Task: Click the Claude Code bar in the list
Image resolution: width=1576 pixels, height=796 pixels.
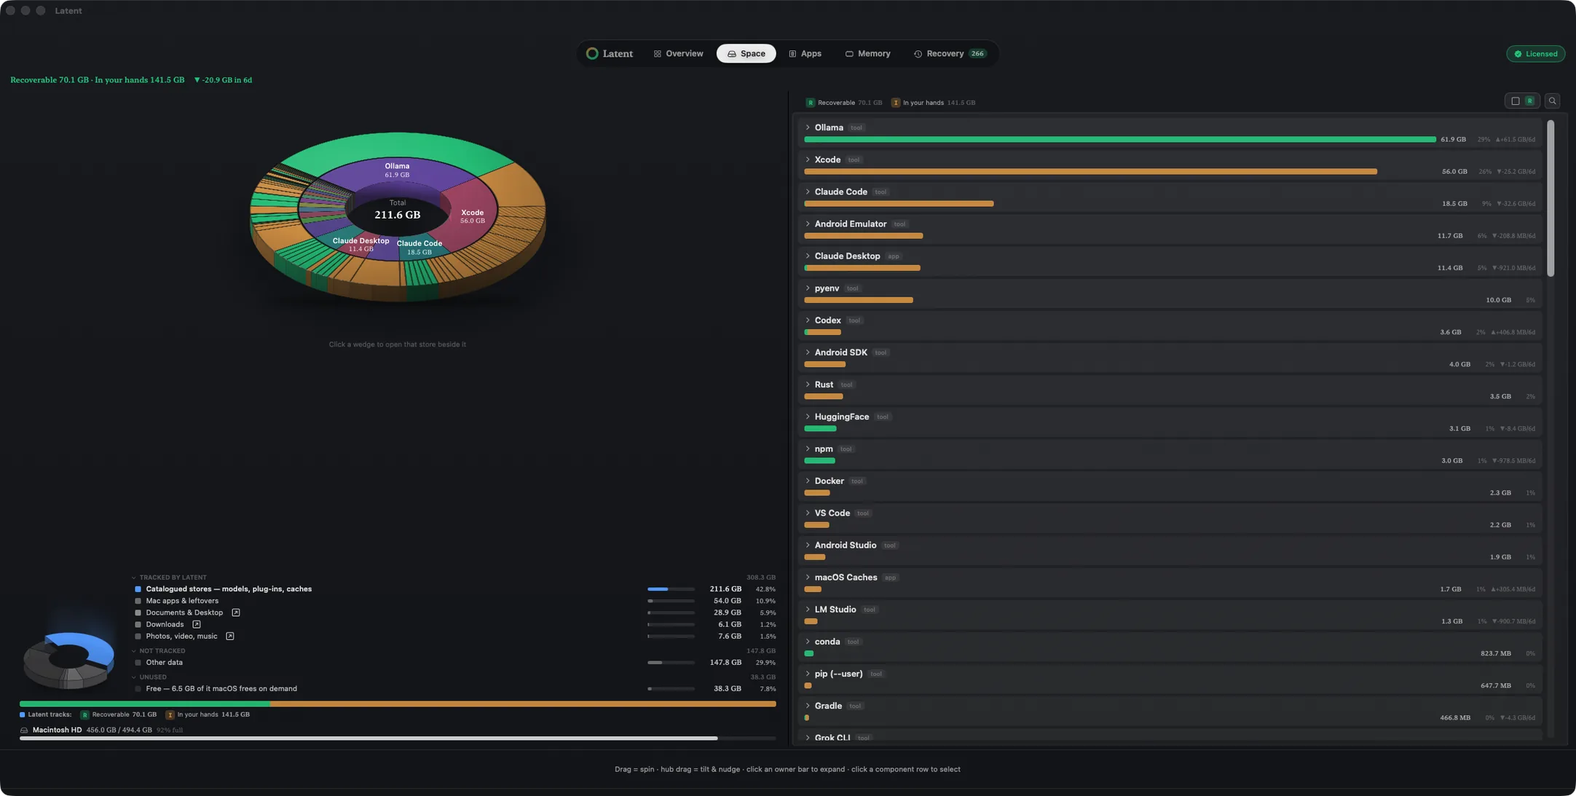Action: click(899, 204)
